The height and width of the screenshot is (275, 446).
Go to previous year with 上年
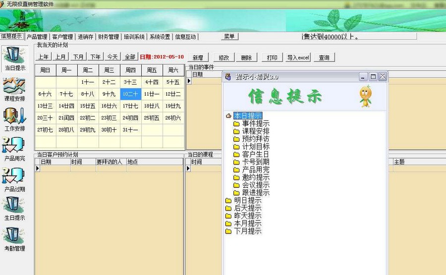coord(44,57)
